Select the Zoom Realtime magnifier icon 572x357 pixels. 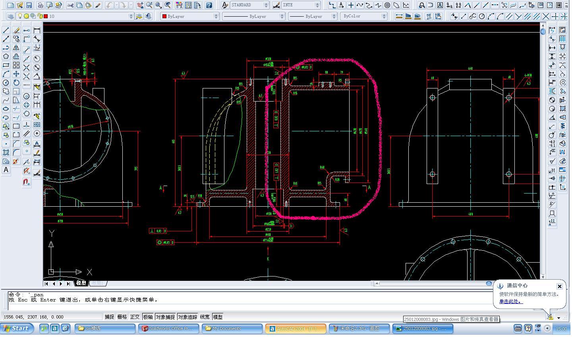(x=149, y=5)
